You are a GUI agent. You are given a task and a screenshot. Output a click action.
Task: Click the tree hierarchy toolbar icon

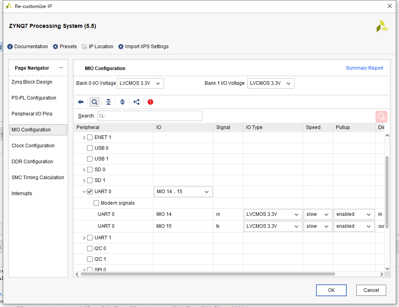tap(136, 102)
